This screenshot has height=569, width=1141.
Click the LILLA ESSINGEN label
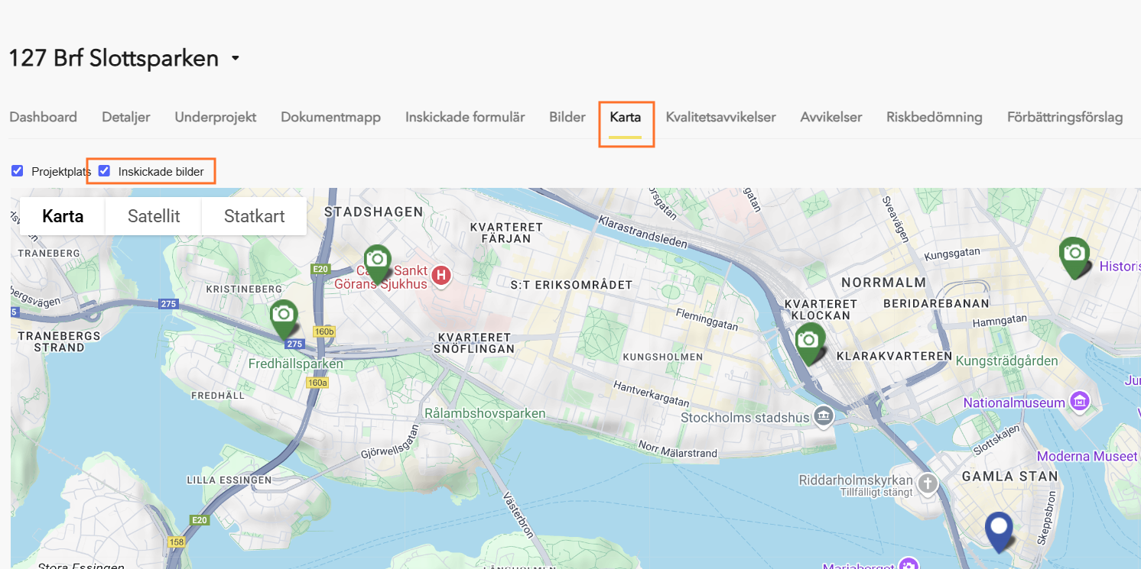(x=229, y=480)
